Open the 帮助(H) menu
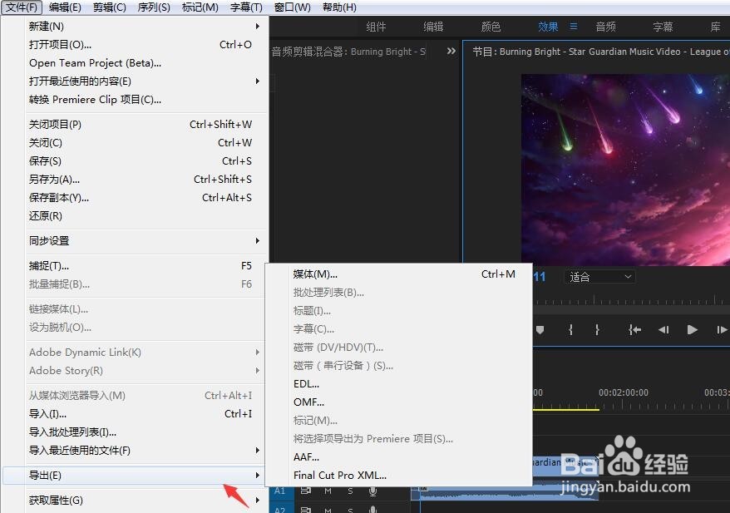The width and height of the screenshot is (730, 513). [x=339, y=7]
